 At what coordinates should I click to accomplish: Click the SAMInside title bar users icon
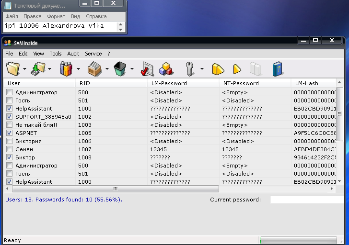(x=8, y=43)
